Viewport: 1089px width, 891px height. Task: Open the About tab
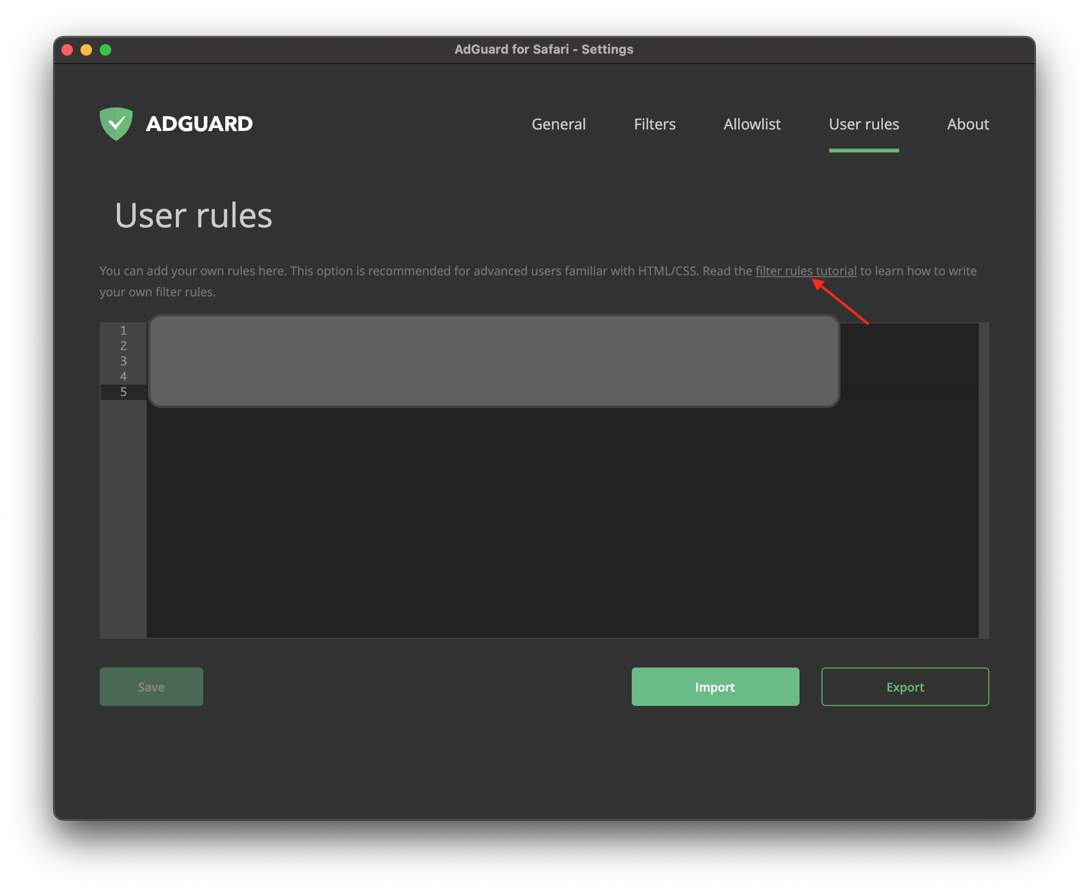(968, 124)
